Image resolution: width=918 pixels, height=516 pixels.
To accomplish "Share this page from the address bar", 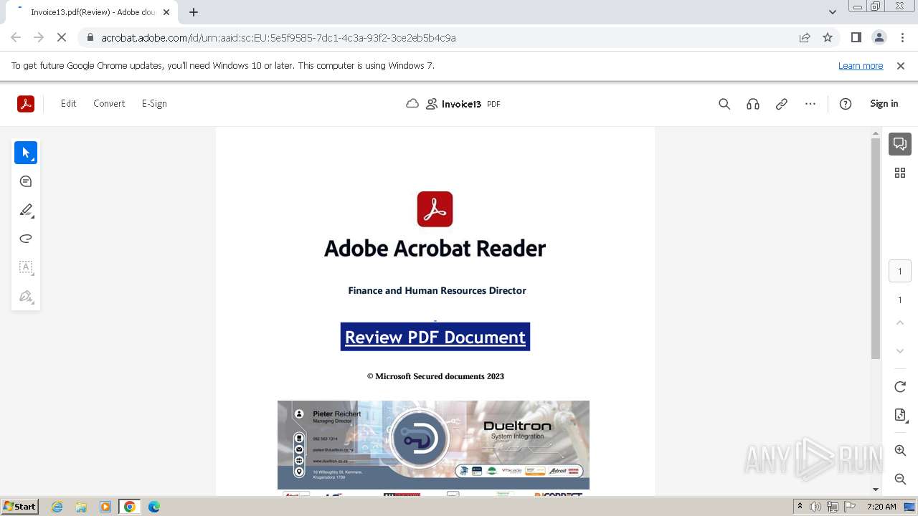I will (x=805, y=38).
